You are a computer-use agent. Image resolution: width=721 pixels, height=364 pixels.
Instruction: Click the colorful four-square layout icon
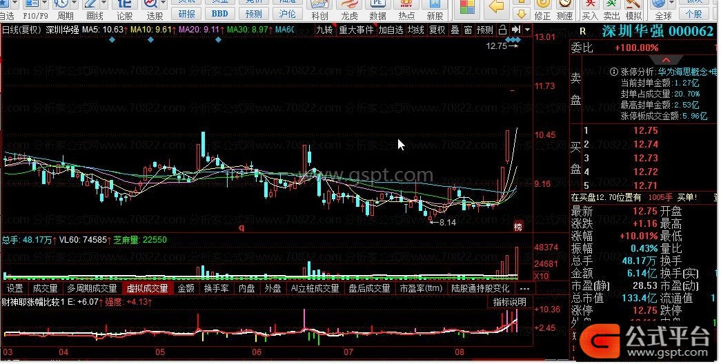pyautogui.click(x=467, y=6)
